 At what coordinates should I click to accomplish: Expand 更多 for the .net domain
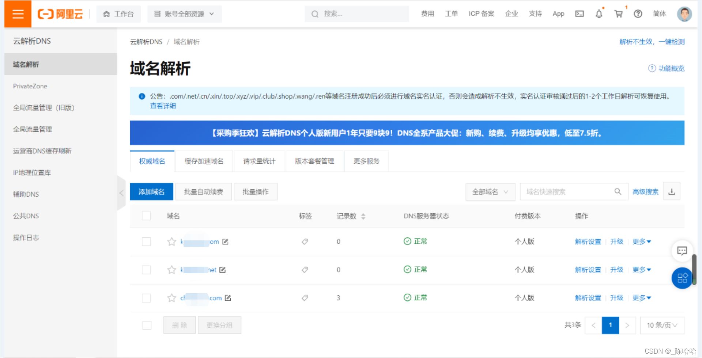point(642,270)
